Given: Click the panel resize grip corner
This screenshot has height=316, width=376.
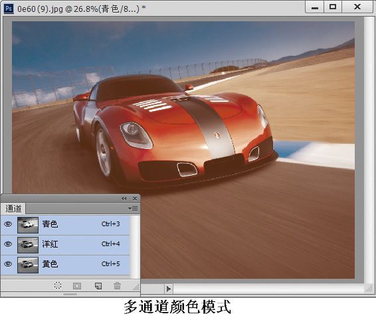Looking at the screenshot, I should click(x=136, y=287).
